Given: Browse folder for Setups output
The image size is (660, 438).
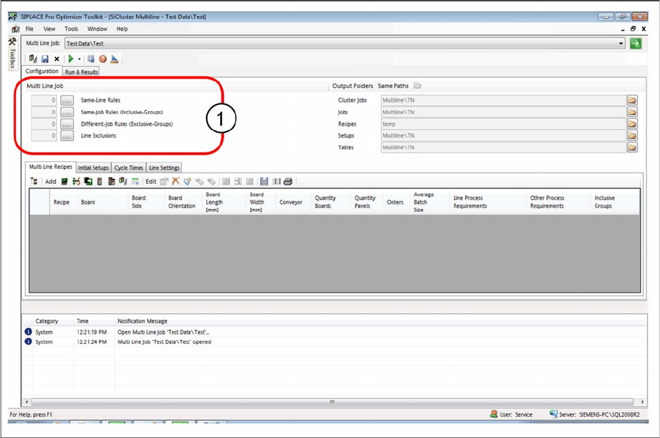Looking at the screenshot, I should (632, 135).
